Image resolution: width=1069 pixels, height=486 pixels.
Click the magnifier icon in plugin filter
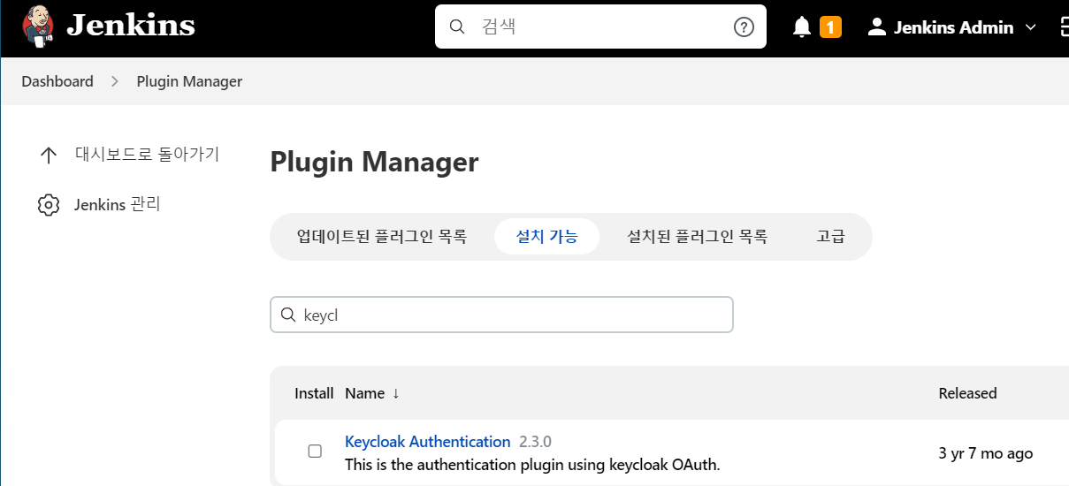[x=287, y=315]
